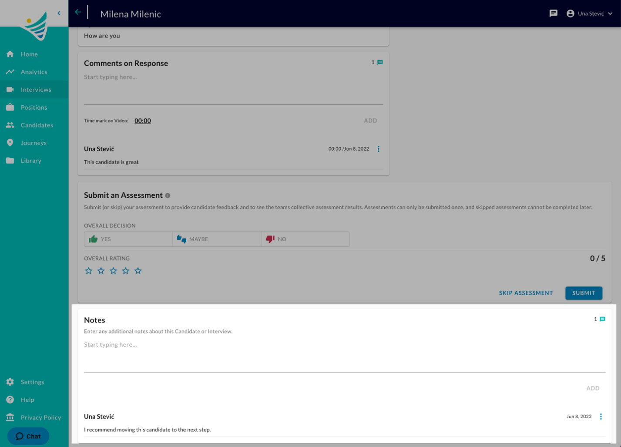Select the MAYBE overall decision
Image resolution: width=621 pixels, height=447 pixels.
tap(217, 239)
